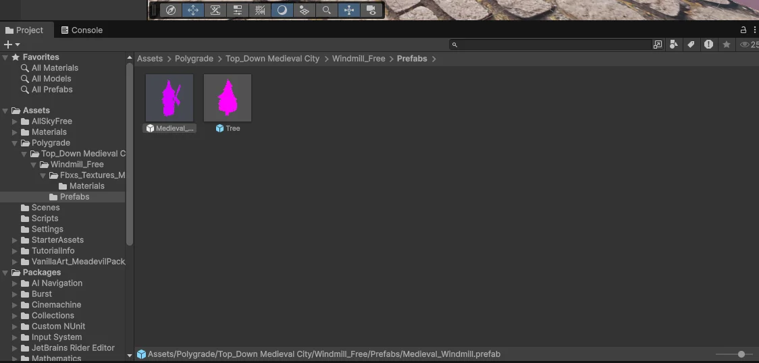Viewport: 759px width, 363px height.
Task: Toggle the Project panel lock
Action: pyautogui.click(x=743, y=30)
